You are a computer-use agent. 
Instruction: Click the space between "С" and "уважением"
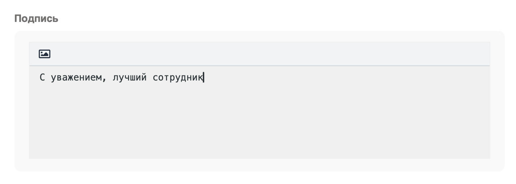tap(48, 78)
